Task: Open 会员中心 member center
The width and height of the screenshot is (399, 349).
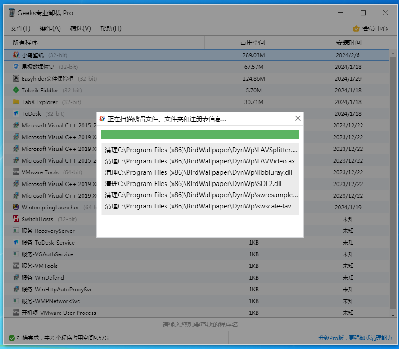Action: (375, 28)
